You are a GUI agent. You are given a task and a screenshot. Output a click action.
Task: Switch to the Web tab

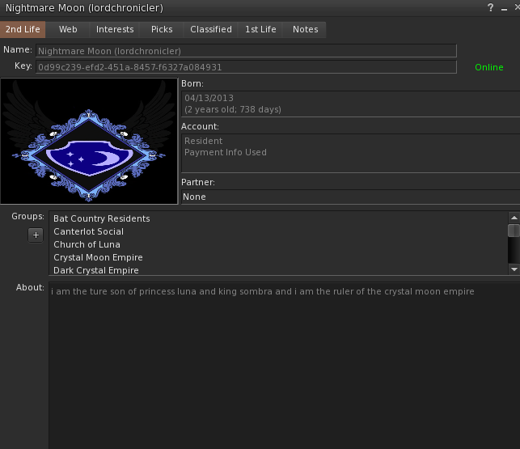click(x=68, y=29)
